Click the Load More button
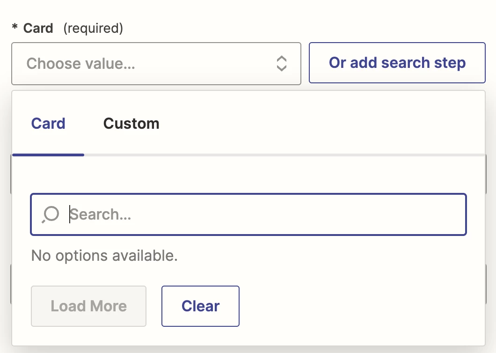The height and width of the screenshot is (353, 496). [x=89, y=306]
